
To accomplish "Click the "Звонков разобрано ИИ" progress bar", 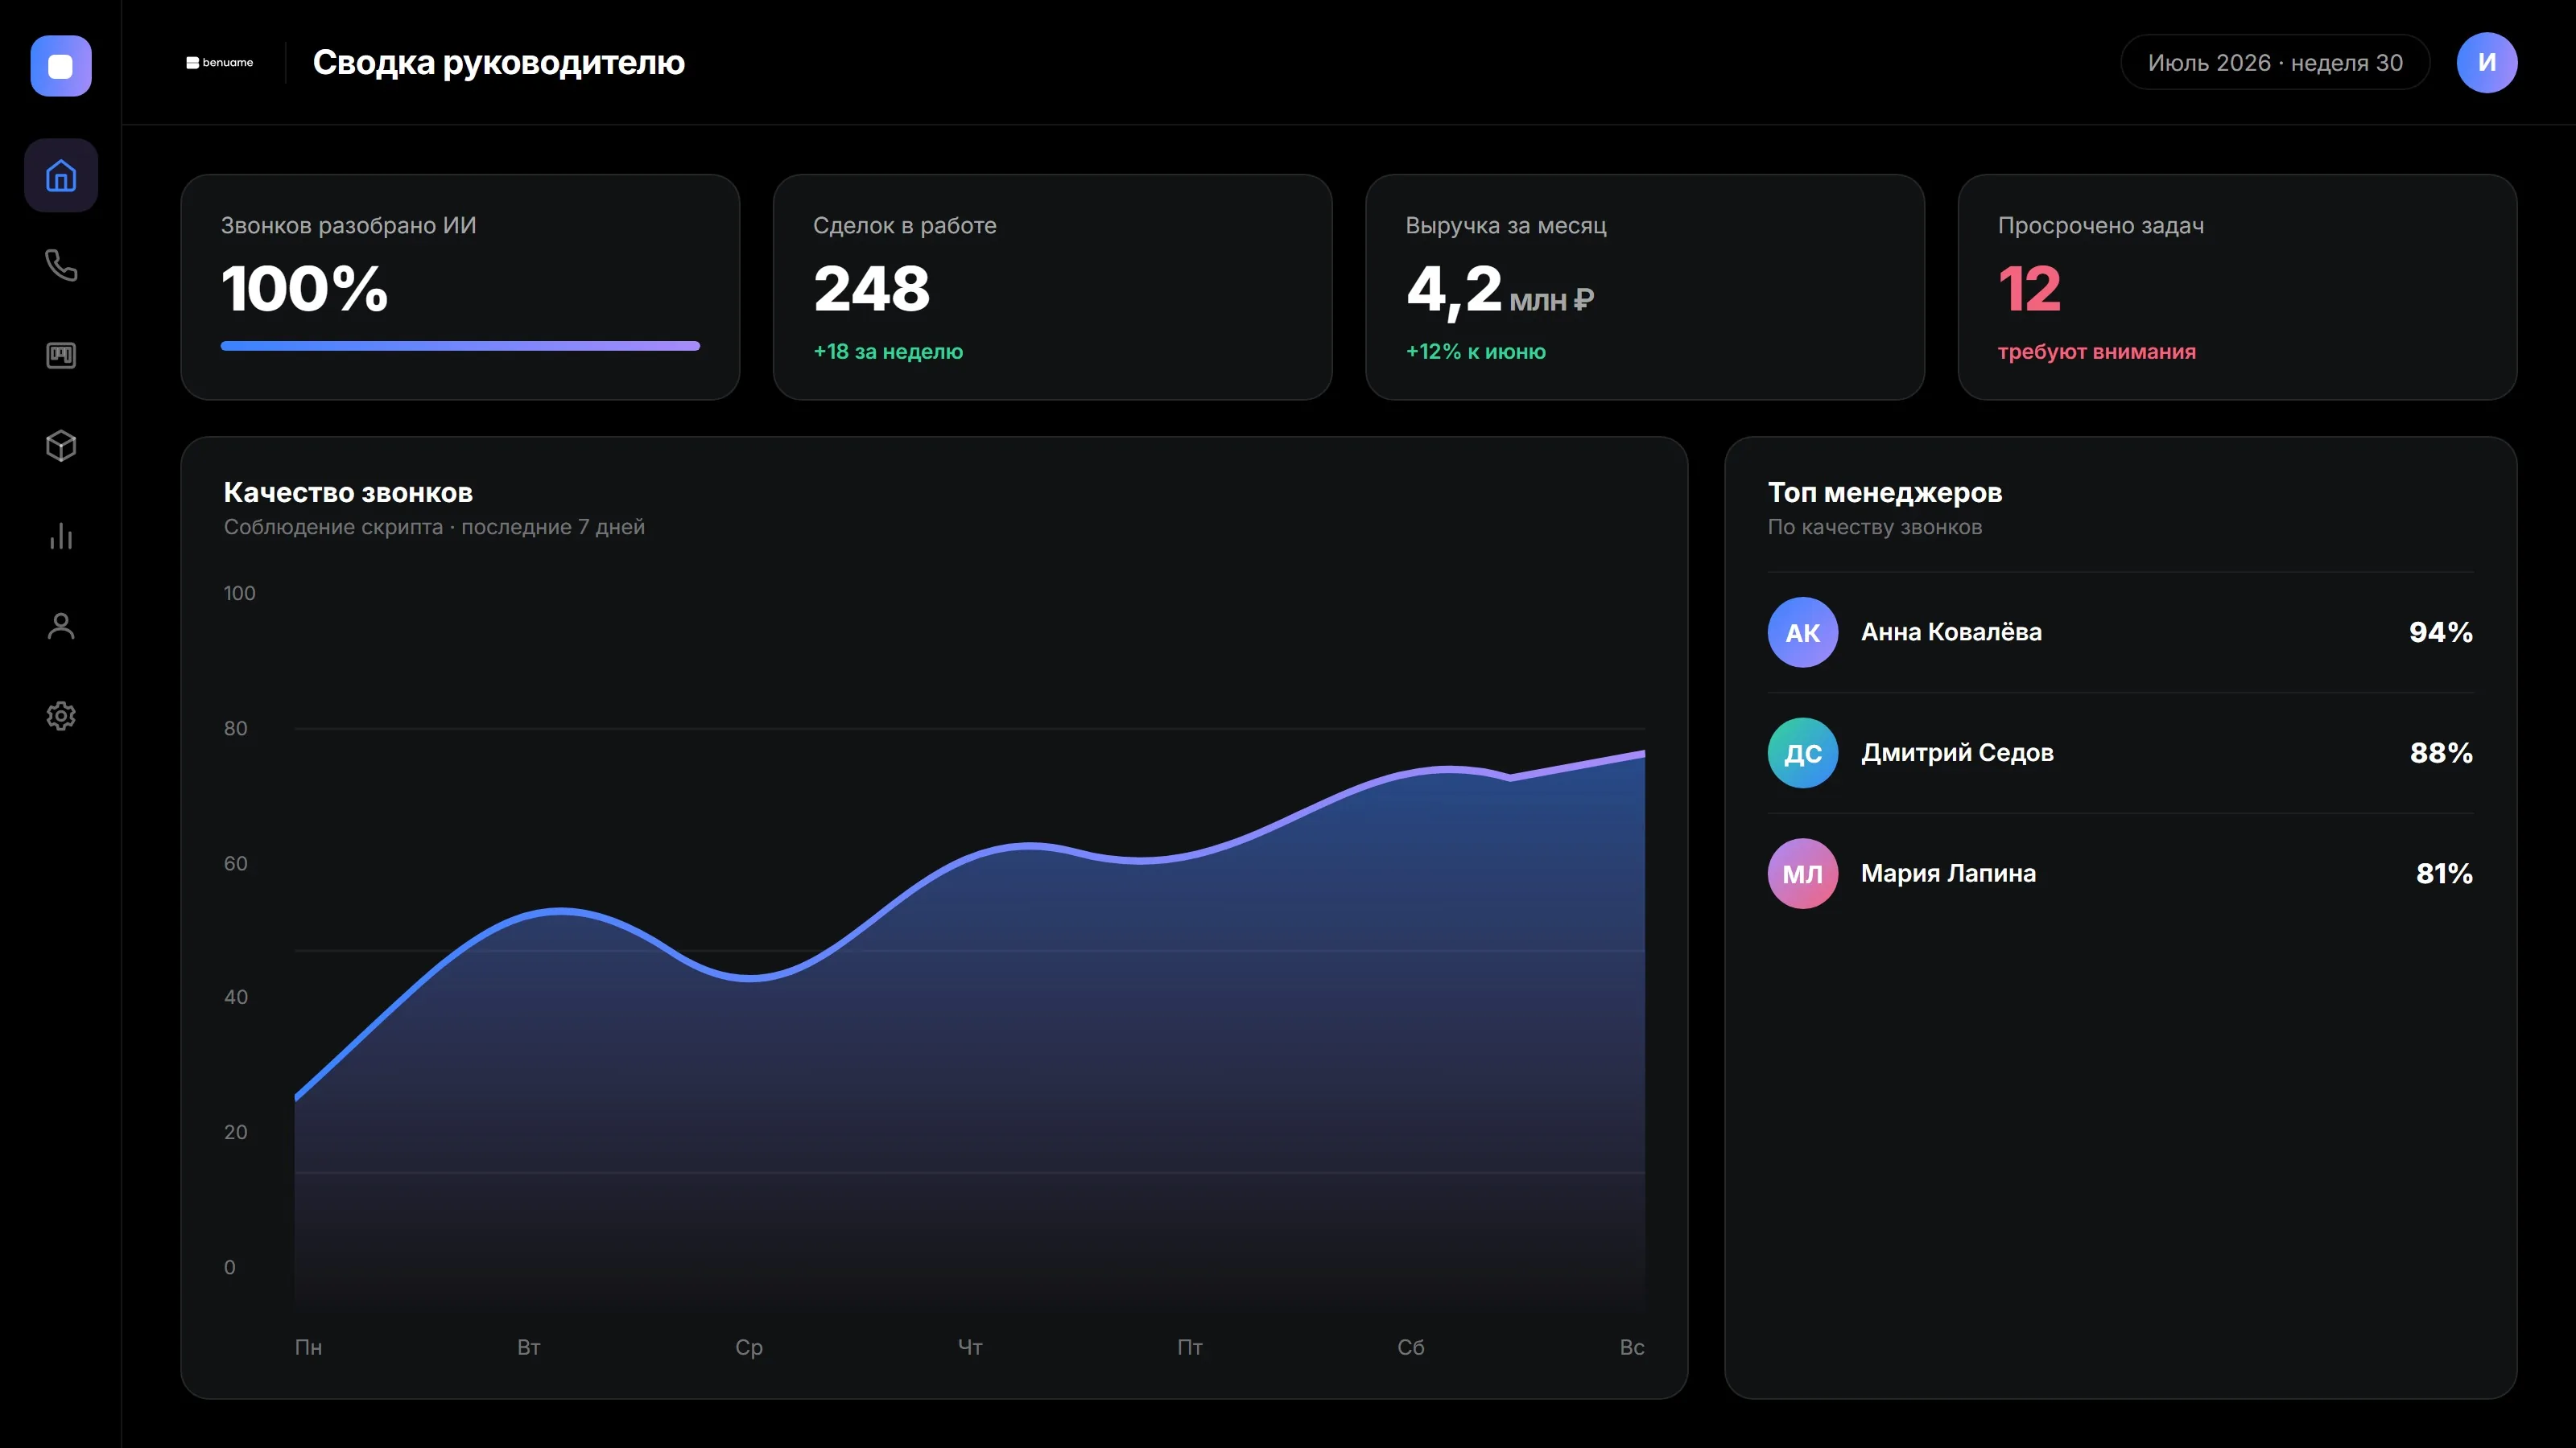I will coord(460,346).
